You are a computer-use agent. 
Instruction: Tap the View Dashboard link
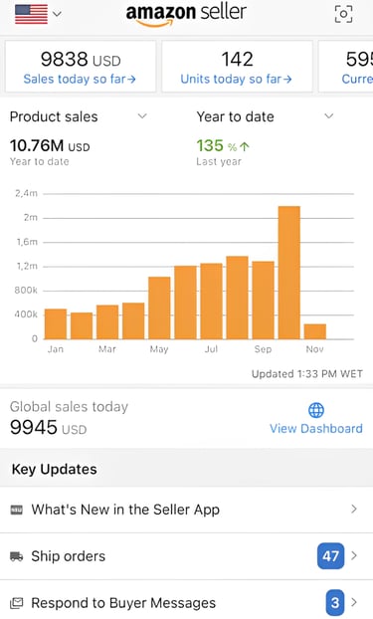tap(316, 428)
